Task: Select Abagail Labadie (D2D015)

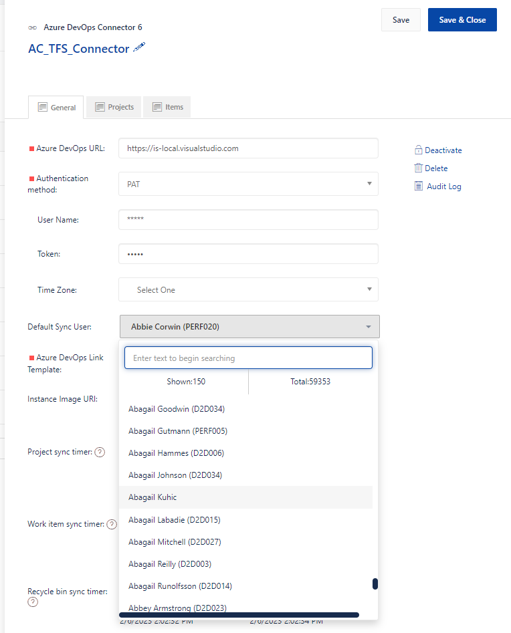Action: [x=245, y=520]
